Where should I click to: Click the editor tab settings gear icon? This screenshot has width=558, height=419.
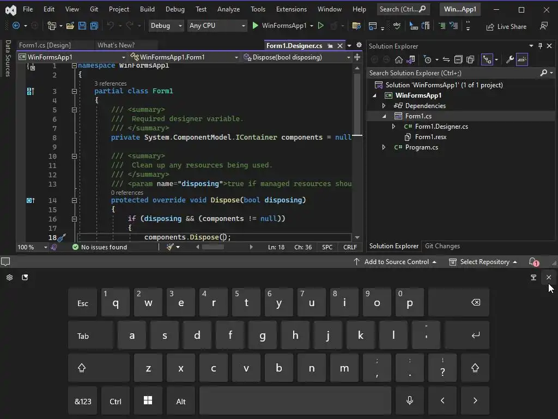point(359,45)
